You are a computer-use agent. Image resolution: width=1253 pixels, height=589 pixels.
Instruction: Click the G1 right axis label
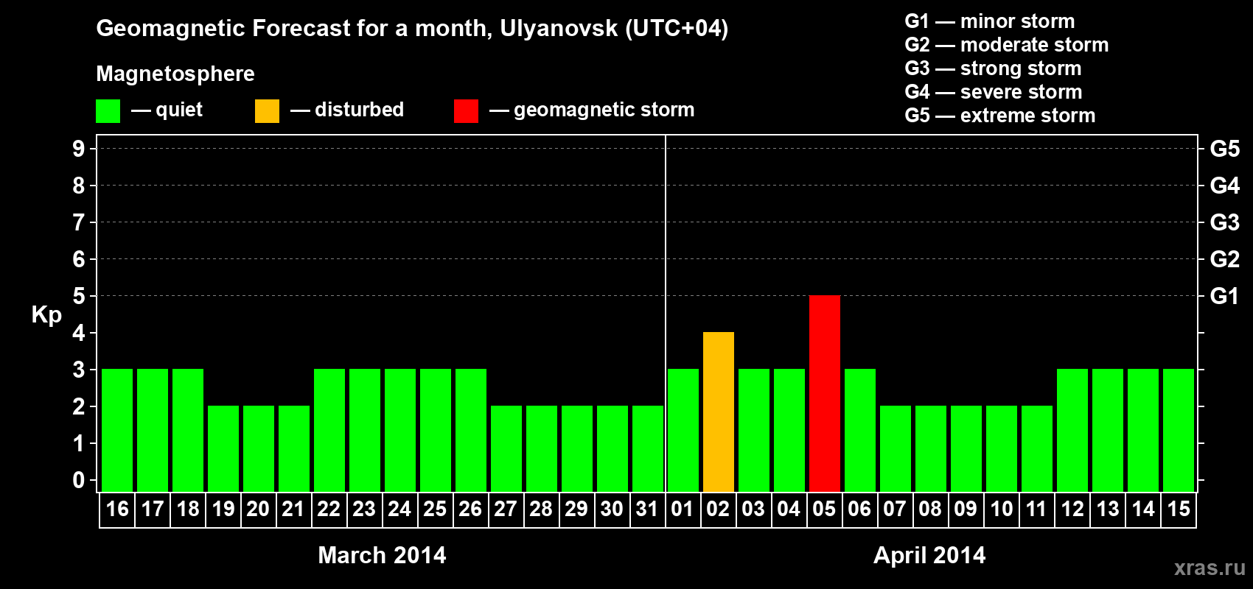tap(1224, 296)
